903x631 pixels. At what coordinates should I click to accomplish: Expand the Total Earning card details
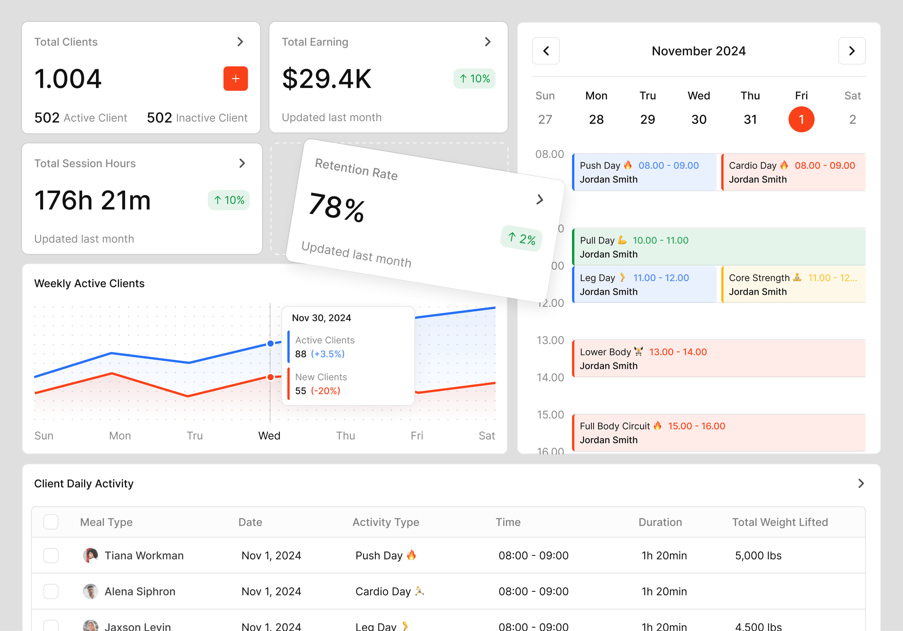pyautogui.click(x=488, y=42)
